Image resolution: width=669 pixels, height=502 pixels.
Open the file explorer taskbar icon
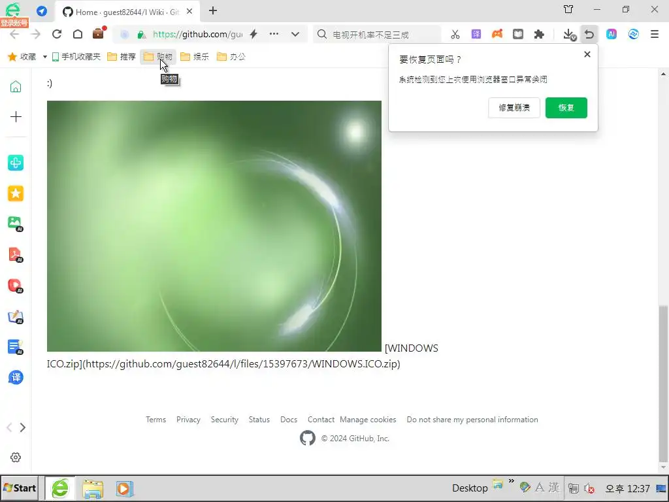pos(93,489)
